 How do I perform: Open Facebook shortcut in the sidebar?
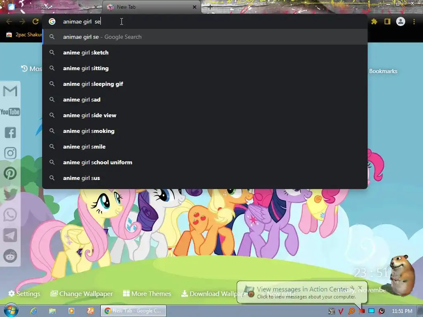click(x=10, y=132)
